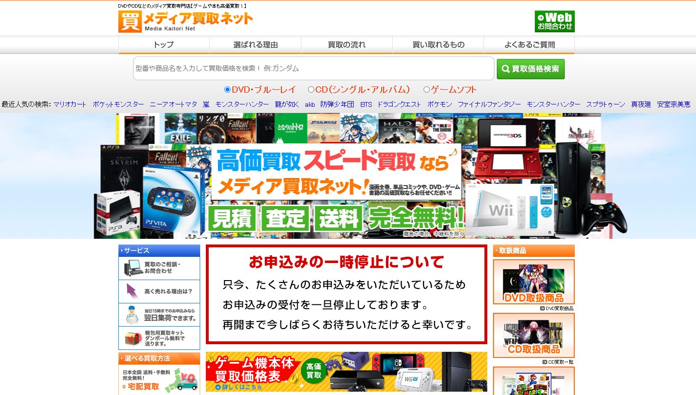This screenshot has width=696, height=395.
Task: Click the マリオカート popular search link
Action: [x=70, y=104]
